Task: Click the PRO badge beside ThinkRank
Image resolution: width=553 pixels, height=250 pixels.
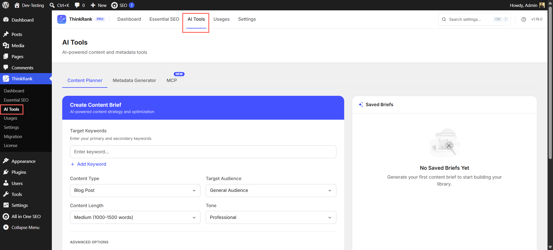Action: (100, 19)
